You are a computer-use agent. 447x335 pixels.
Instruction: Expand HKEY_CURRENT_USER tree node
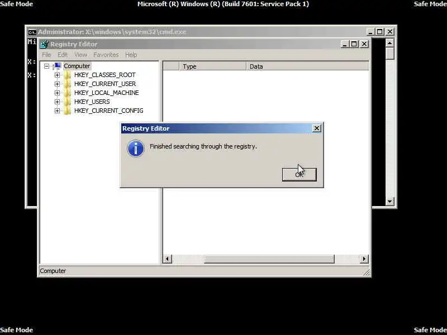(x=58, y=84)
